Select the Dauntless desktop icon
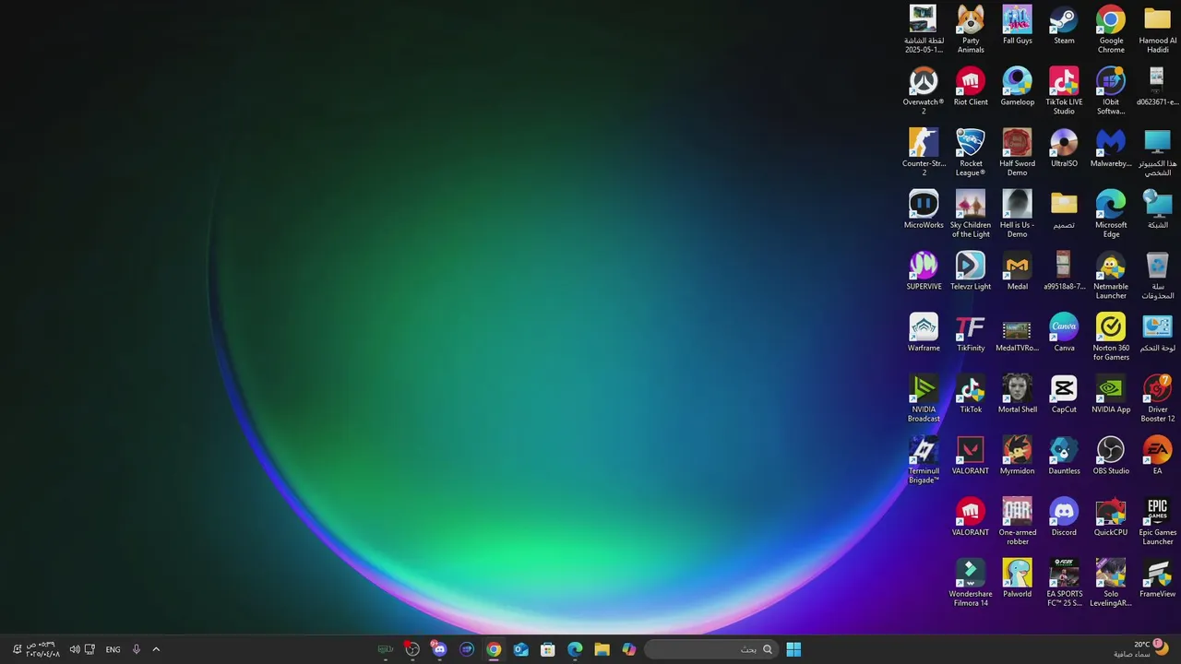 pos(1064,456)
